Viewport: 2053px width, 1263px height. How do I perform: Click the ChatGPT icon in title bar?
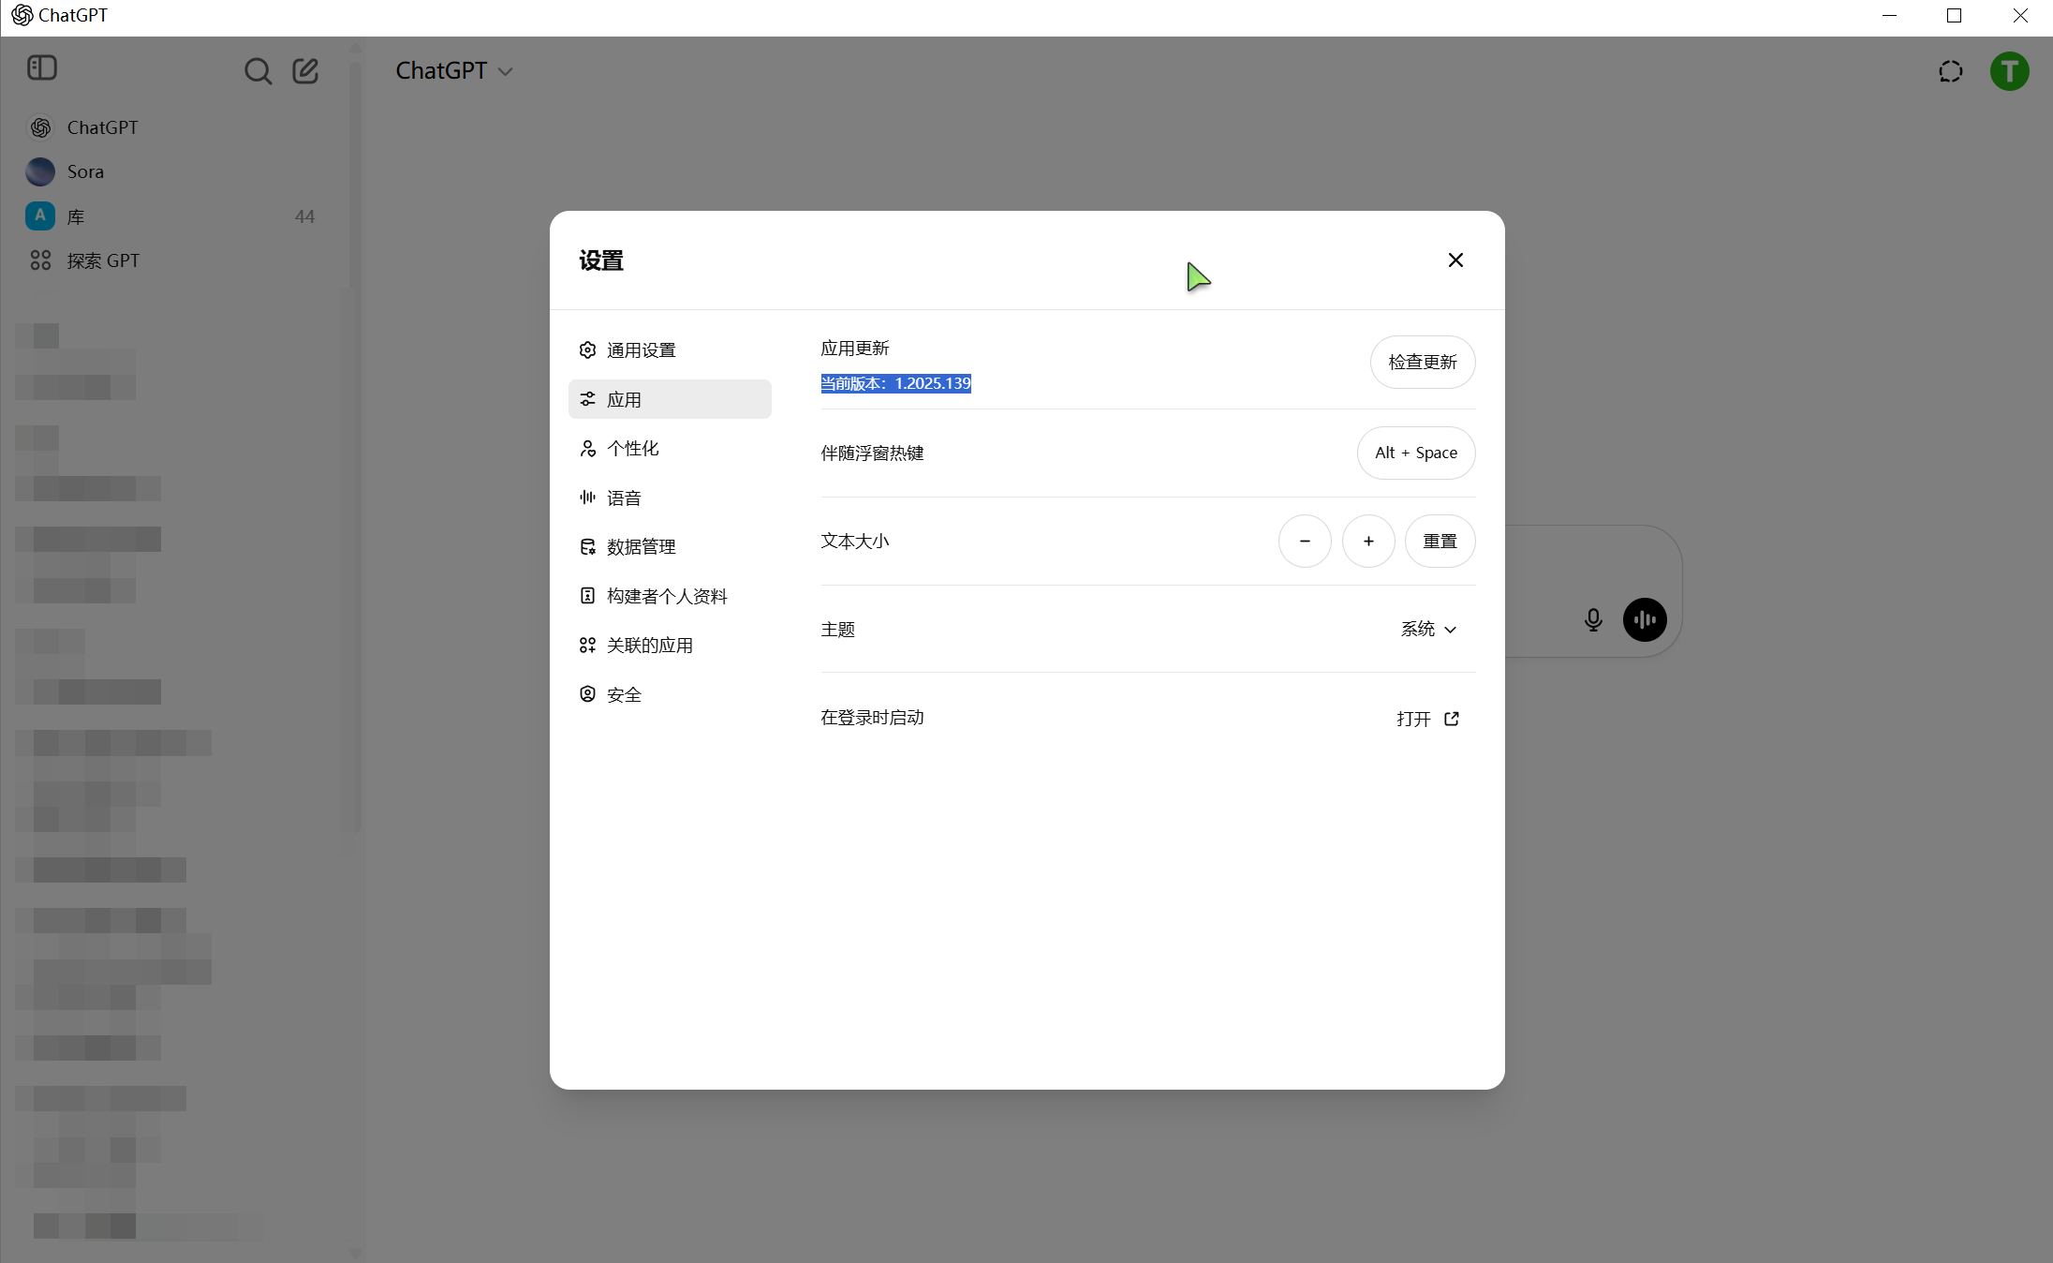pyautogui.click(x=22, y=15)
